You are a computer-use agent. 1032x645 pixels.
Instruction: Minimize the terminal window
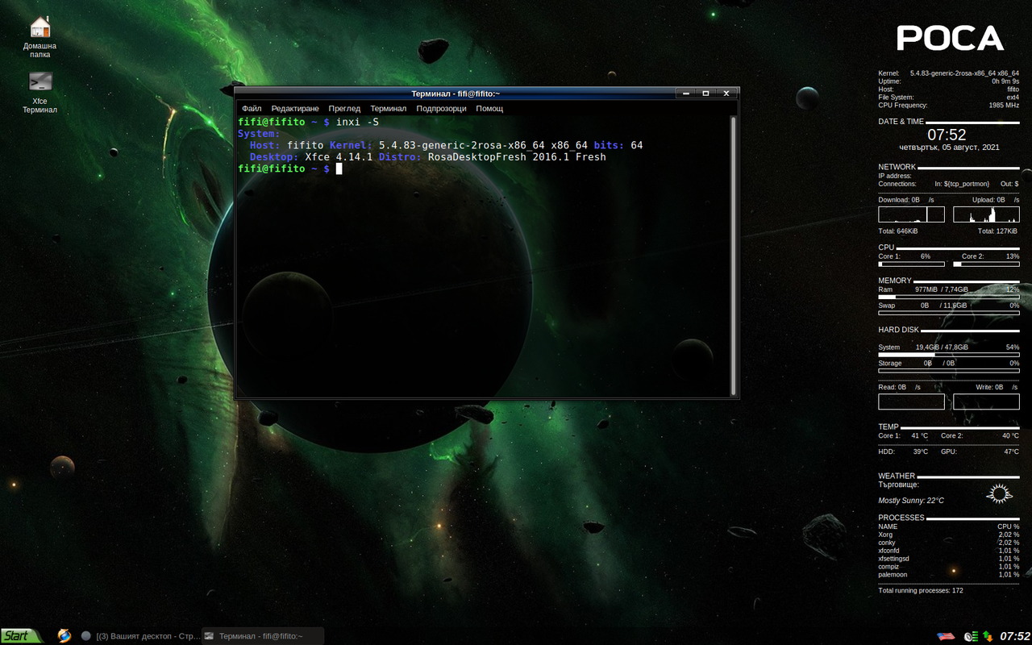pyautogui.click(x=685, y=94)
